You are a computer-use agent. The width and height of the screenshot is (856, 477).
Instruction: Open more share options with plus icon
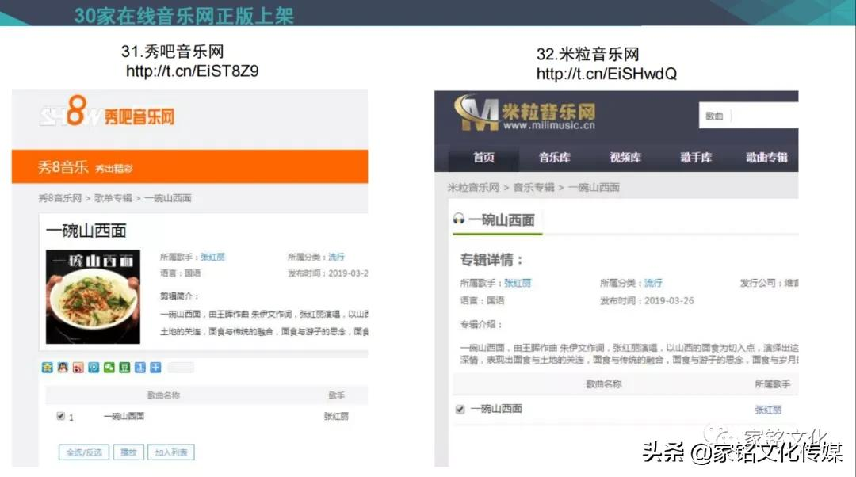pyautogui.click(x=155, y=367)
